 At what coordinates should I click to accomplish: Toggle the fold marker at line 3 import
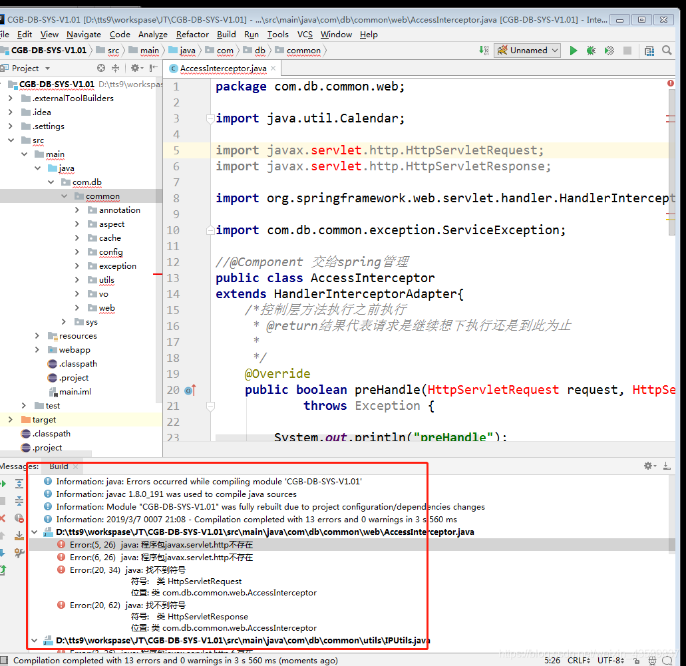pyautogui.click(x=210, y=118)
